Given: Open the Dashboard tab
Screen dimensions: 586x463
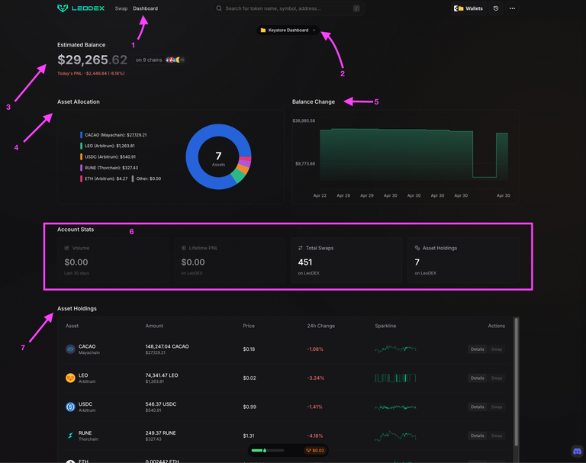Looking at the screenshot, I should [146, 8].
